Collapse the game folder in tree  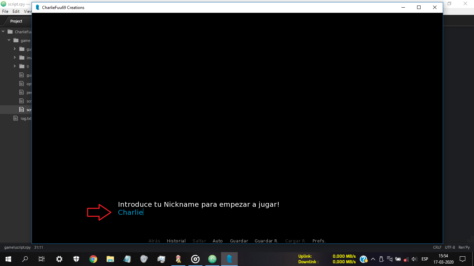click(9, 40)
